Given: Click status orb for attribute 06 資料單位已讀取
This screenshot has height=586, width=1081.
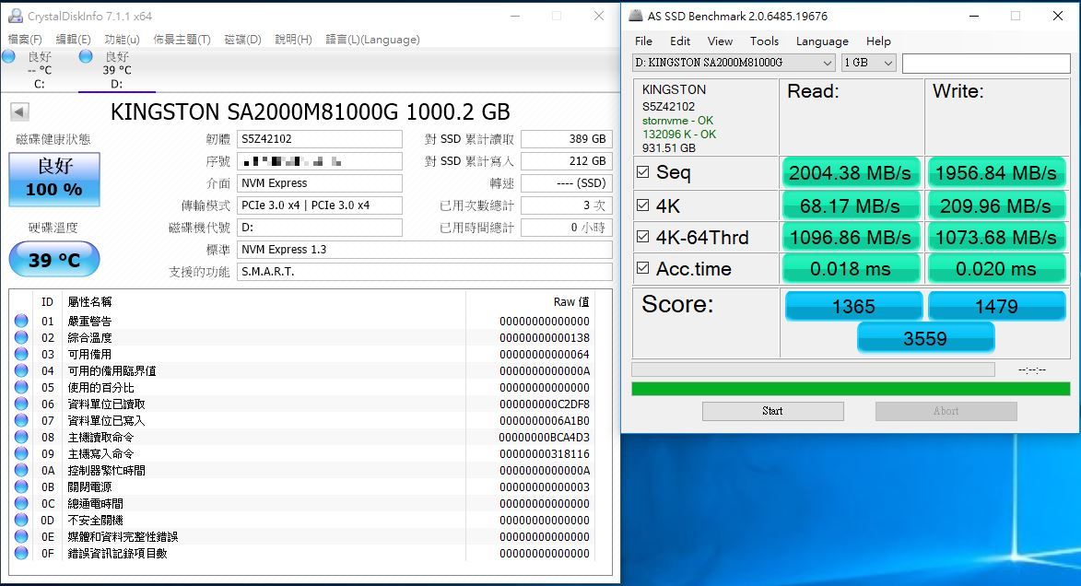Looking at the screenshot, I should click(x=21, y=404).
